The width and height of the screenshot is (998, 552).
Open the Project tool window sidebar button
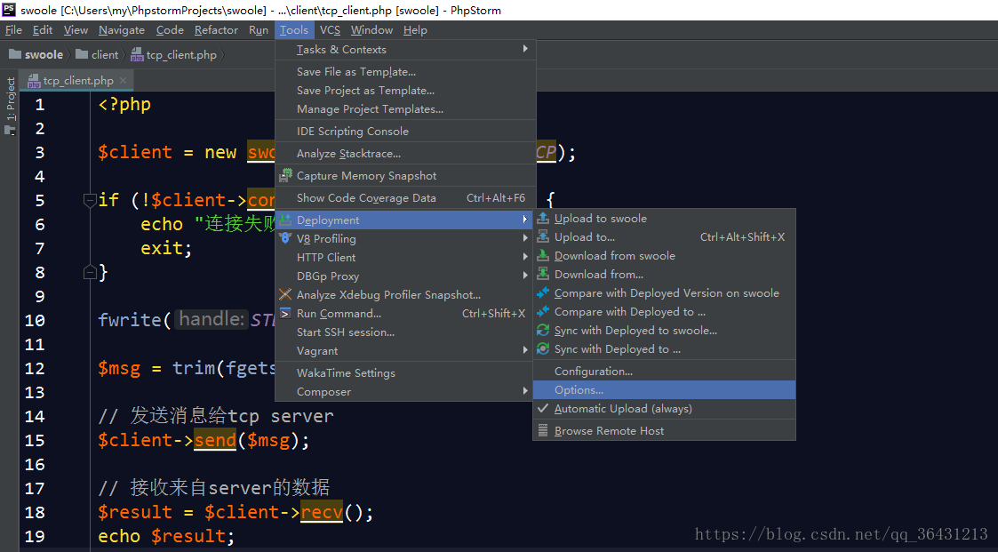(10, 105)
